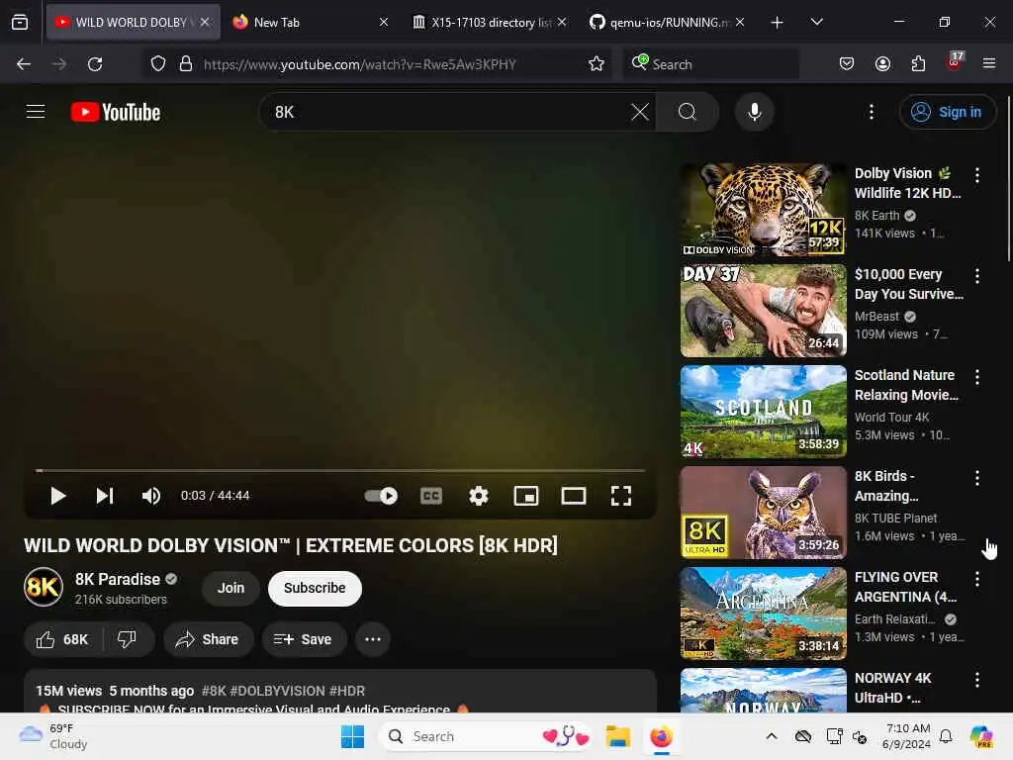Image resolution: width=1013 pixels, height=760 pixels.
Task: Open YouTube guide hamburger menu
Action: click(36, 112)
